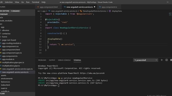Open the Help menu
Screen dimensions: 172x96
[x=44, y=2]
